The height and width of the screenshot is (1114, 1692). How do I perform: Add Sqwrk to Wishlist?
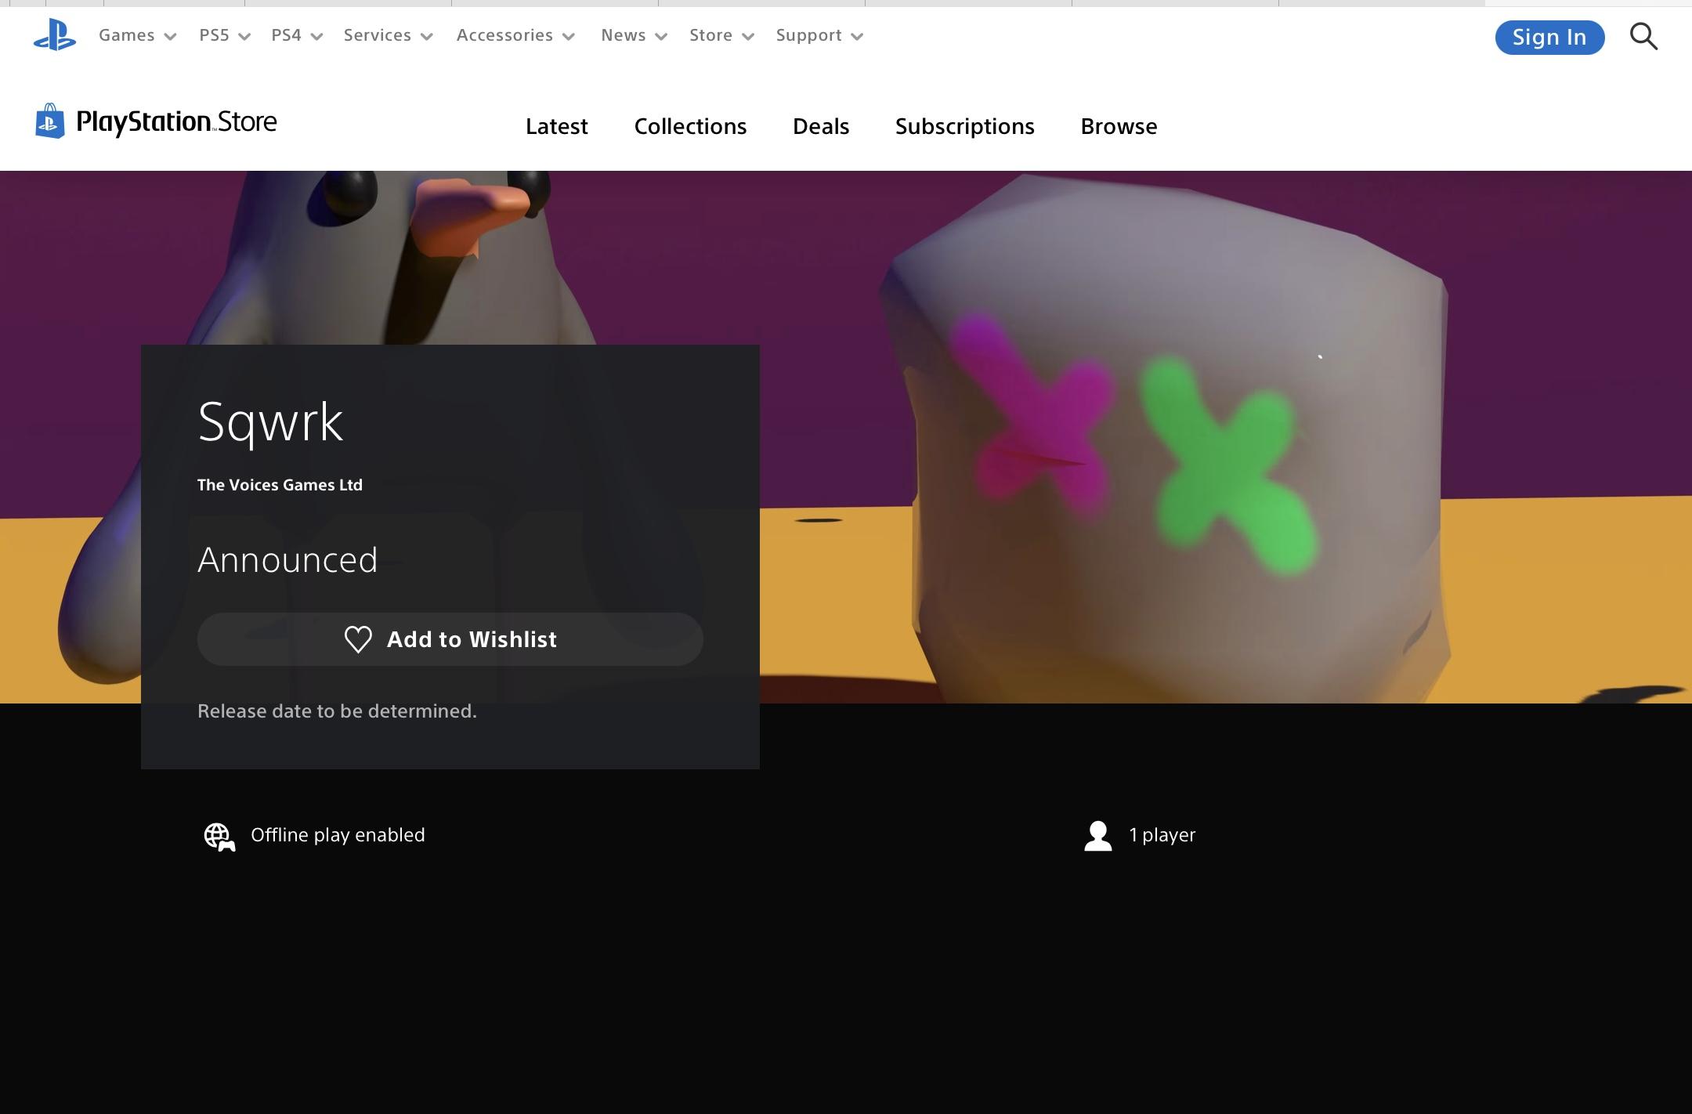click(x=450, y=639)
